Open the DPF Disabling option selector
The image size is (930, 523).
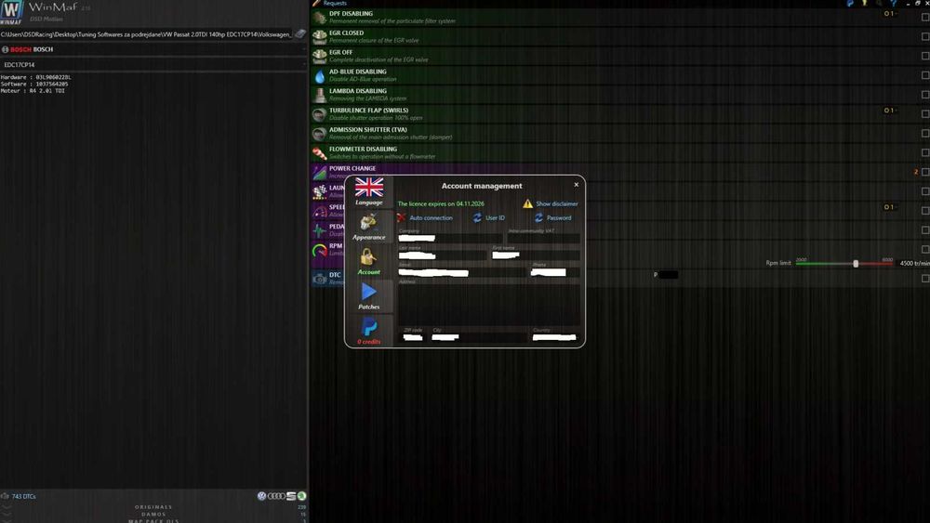tap(889, 14)
